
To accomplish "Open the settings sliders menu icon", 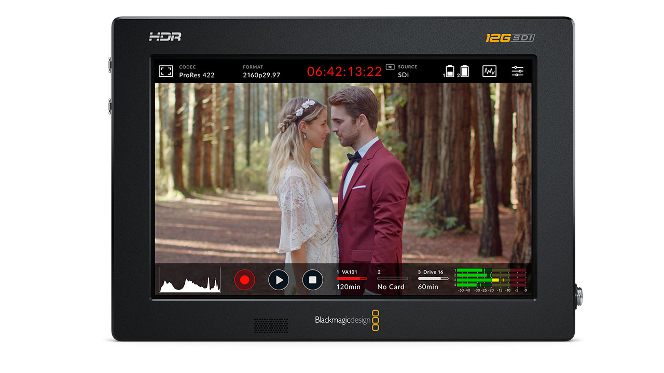I will [x=517, y=71].
